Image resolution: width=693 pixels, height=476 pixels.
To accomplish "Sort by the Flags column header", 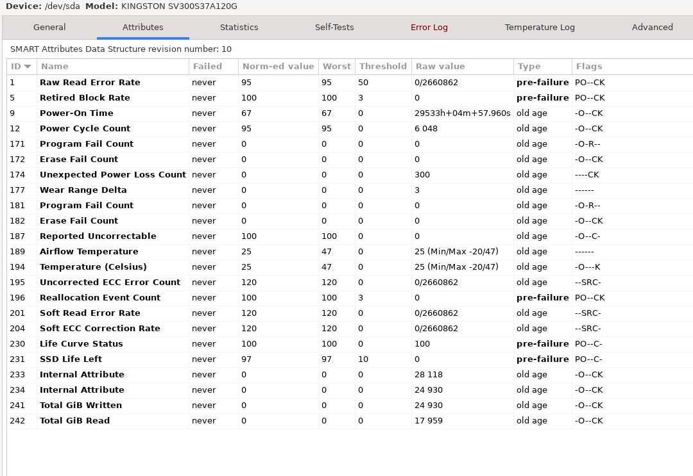I will (633, 67).
